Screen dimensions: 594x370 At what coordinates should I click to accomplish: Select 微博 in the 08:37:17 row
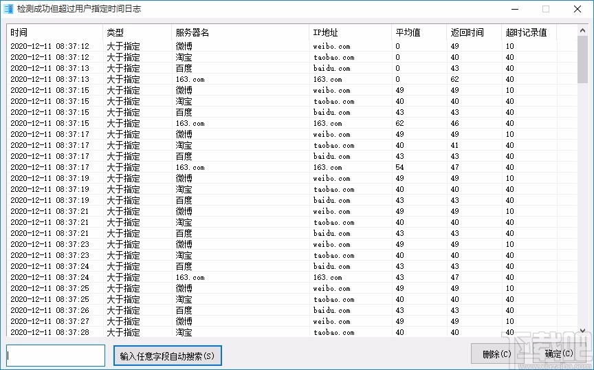pyautogui.click(x=184, y=134)
